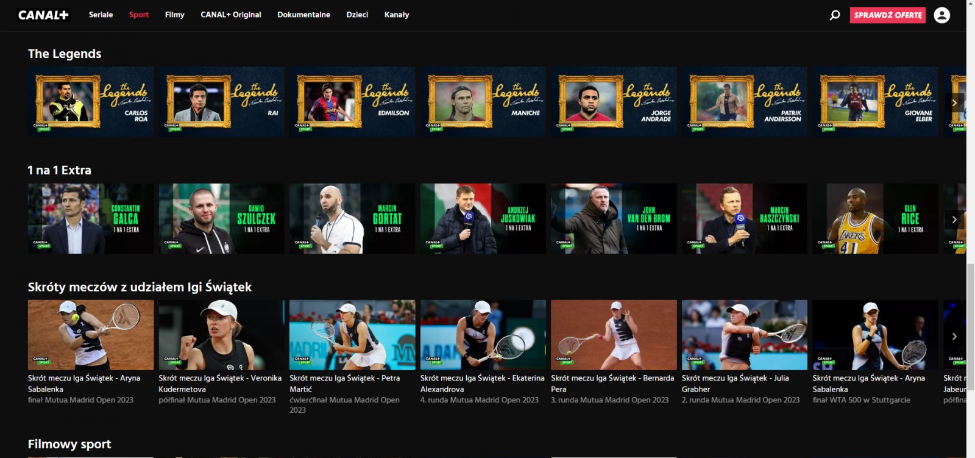Click 'finał WTA 500 w Stuttgarcie' subtitle
This screenshot has height=458, width=975.
click(x=862, y=400)
